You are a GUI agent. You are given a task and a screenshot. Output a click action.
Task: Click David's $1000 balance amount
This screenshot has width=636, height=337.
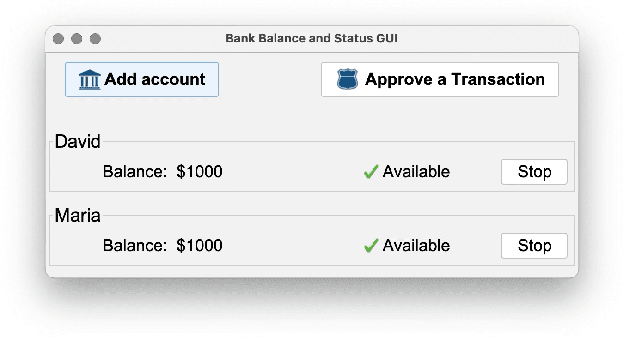(199, 172)
